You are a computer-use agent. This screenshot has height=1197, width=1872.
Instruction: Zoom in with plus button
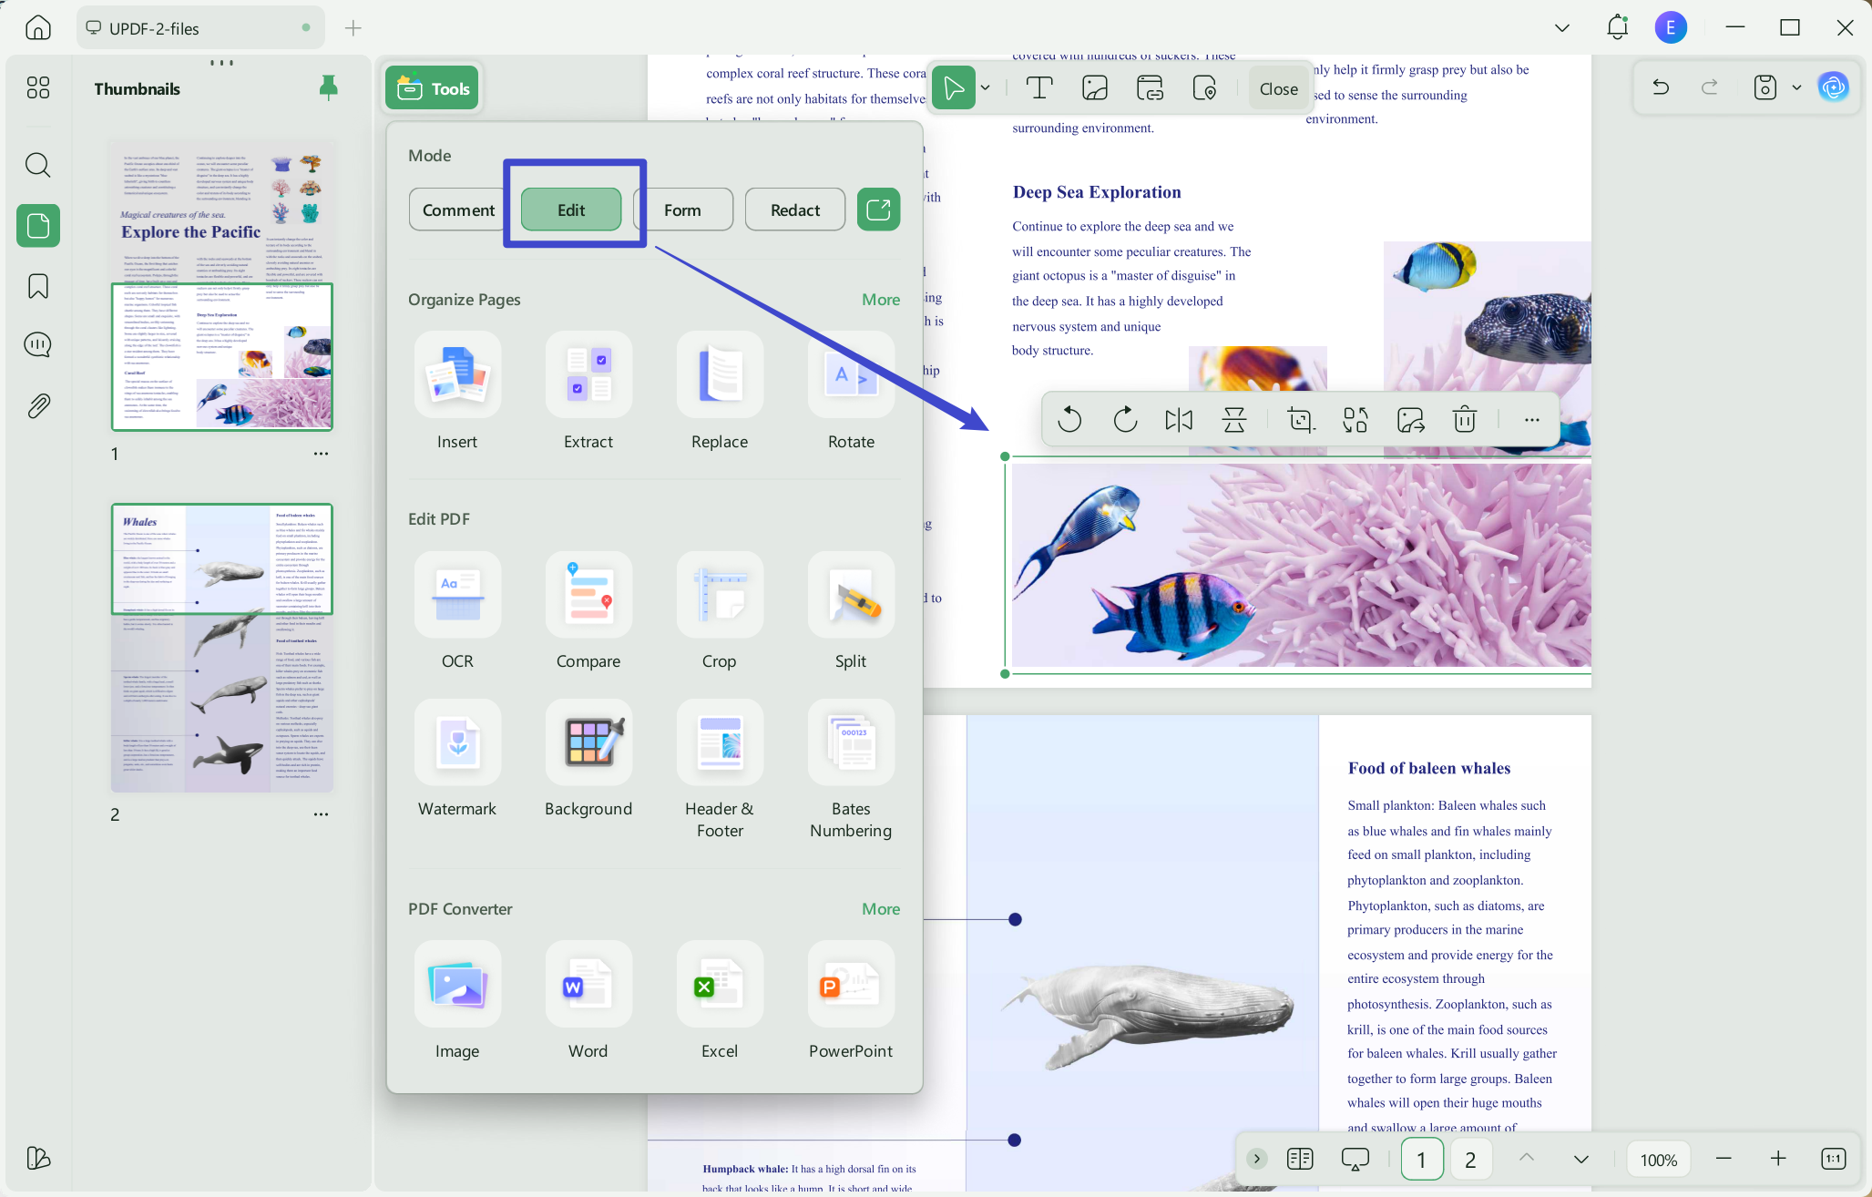click(1778, 1159)
